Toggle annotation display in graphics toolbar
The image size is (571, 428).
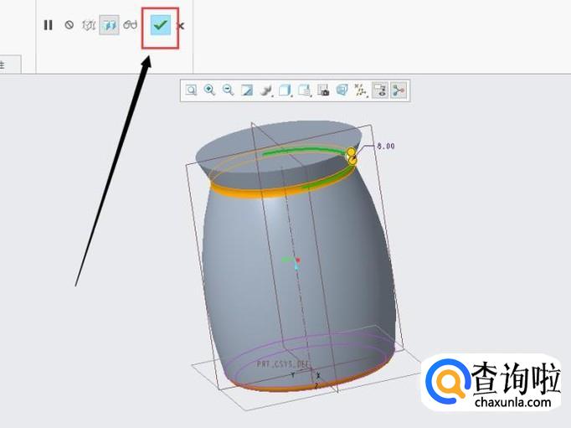[x=380, y=90]
